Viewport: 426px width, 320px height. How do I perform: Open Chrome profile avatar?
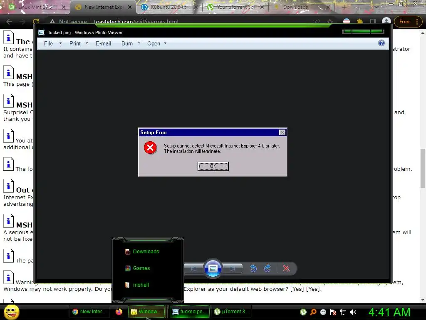point(386,22)
